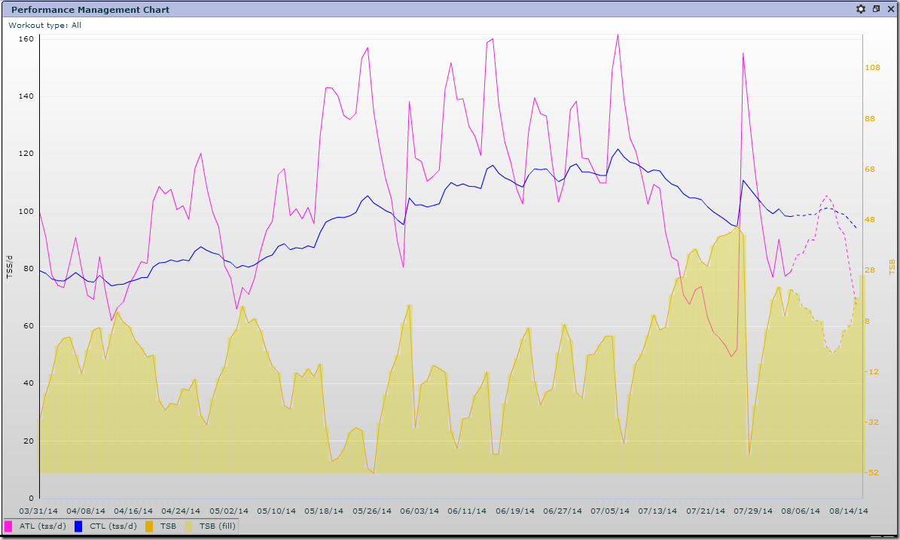Open chart settings via gear icon
The width and height of the screenshot is (900, 540).
click(861, 9)
